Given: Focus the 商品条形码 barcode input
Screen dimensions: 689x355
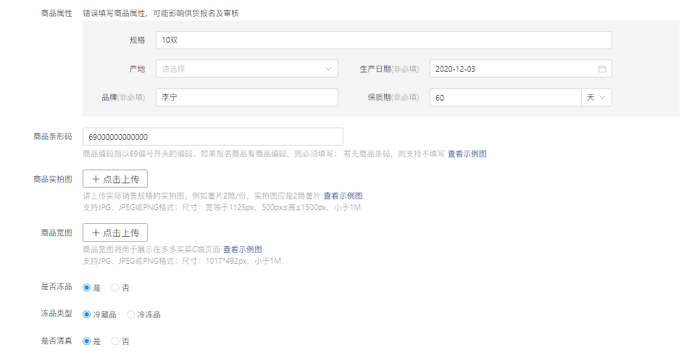Looking at the screenshot, I should coord(212,137).
